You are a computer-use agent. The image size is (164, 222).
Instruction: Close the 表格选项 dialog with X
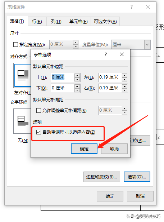tap(122, 54)
